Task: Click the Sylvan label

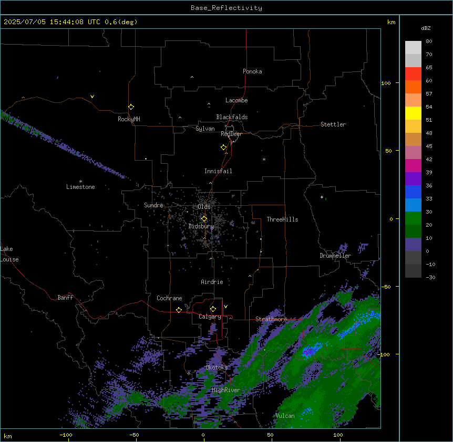Action: tap(205, 129)
